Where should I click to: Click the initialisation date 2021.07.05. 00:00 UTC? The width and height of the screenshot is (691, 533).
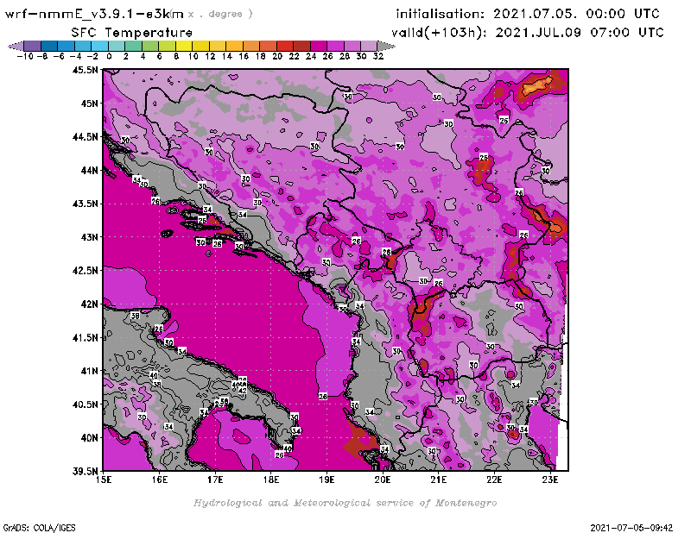(576, 14)
